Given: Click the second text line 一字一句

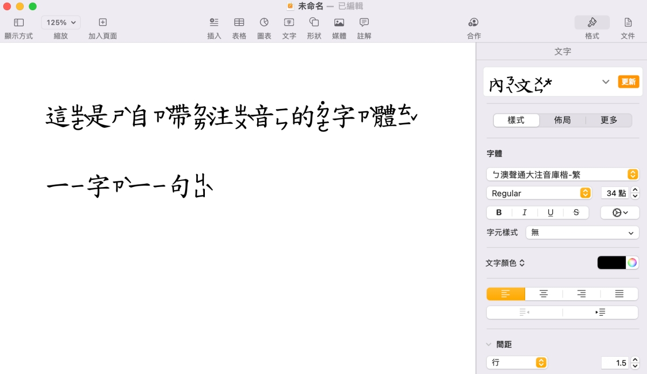Looking at the screenshot, I should tap(129, 186).
